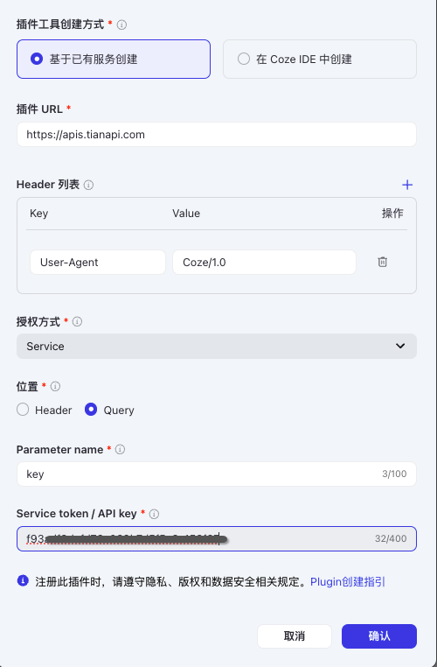Click the 取消 button
The height and width of the screenshot is (667, 437).
pos(295,636)
